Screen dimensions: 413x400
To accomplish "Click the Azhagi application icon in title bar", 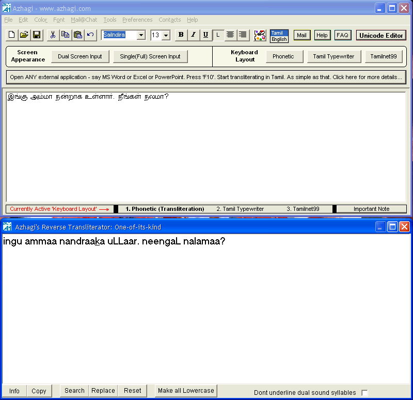I will point(7,8).
